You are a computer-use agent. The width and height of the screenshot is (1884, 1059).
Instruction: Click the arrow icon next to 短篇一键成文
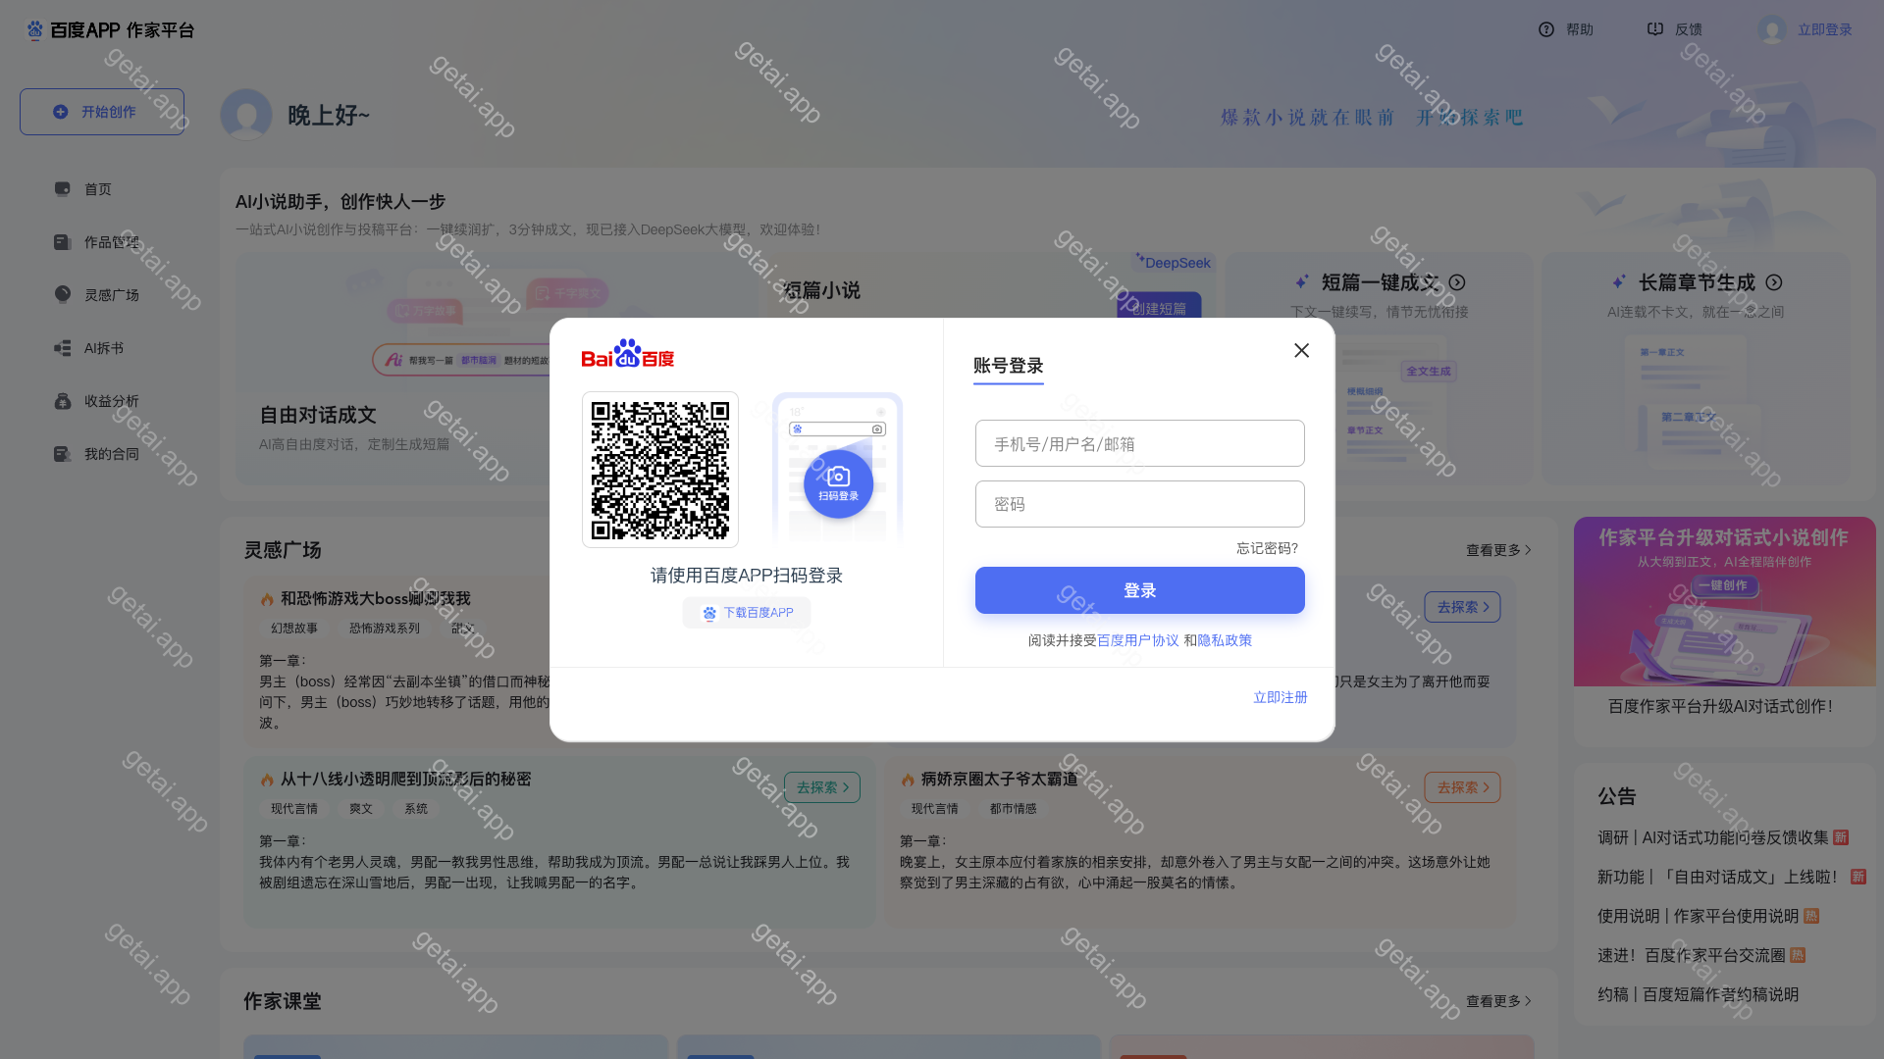tap(1457, 282)
